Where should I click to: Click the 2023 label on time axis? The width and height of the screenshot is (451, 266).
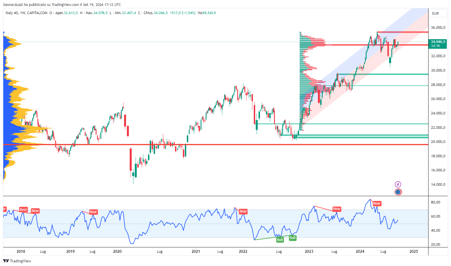point(309,252)
